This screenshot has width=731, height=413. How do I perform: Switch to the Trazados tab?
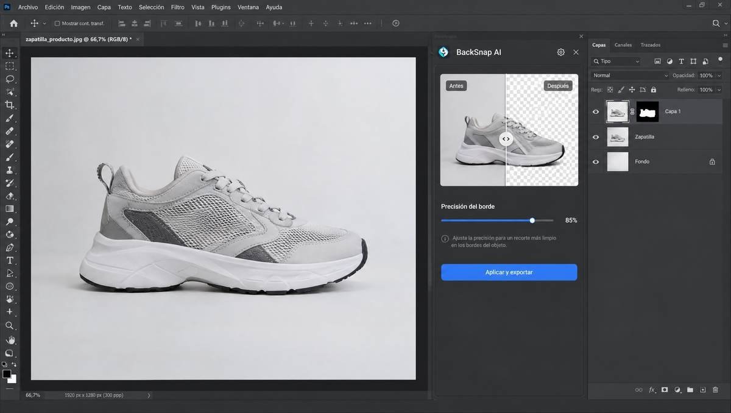pos(650,45)
